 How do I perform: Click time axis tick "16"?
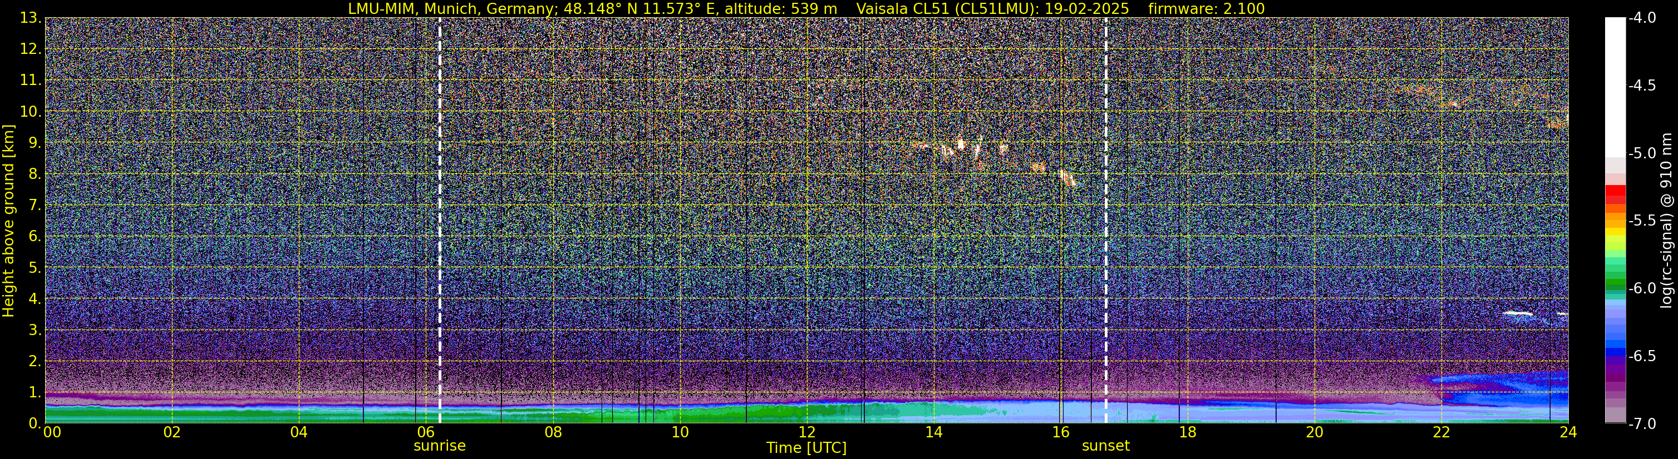click(x=1060, y=432)
